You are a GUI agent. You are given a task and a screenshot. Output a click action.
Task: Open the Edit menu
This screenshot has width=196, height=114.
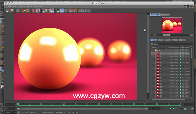coord(15,7)
